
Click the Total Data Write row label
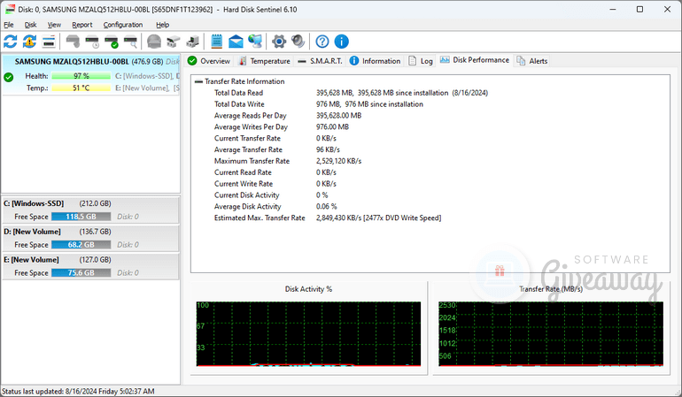(239, 104)
